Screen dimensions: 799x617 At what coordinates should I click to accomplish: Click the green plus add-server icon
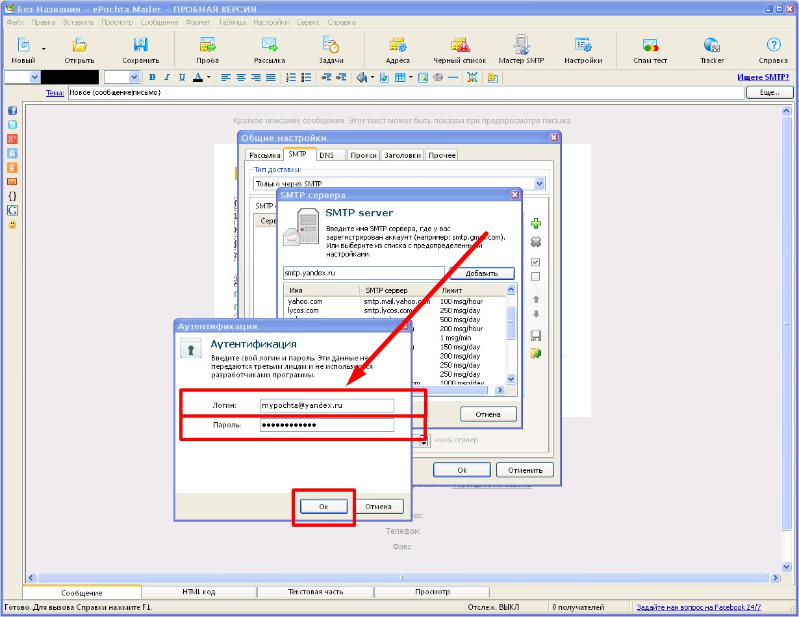tap(536, 223)
